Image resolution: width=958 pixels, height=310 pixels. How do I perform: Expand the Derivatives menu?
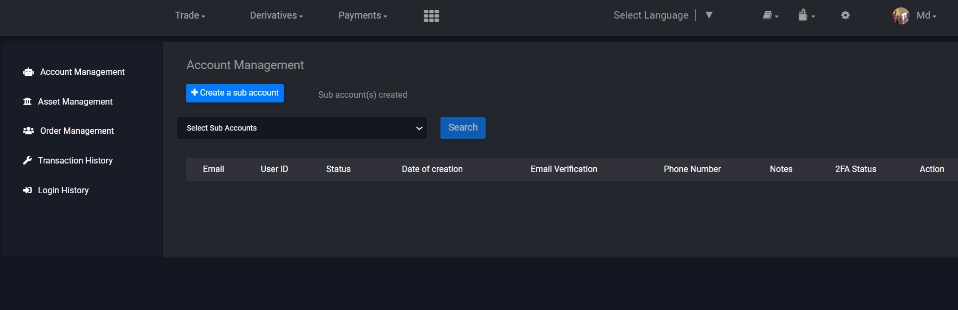point(276,15)
